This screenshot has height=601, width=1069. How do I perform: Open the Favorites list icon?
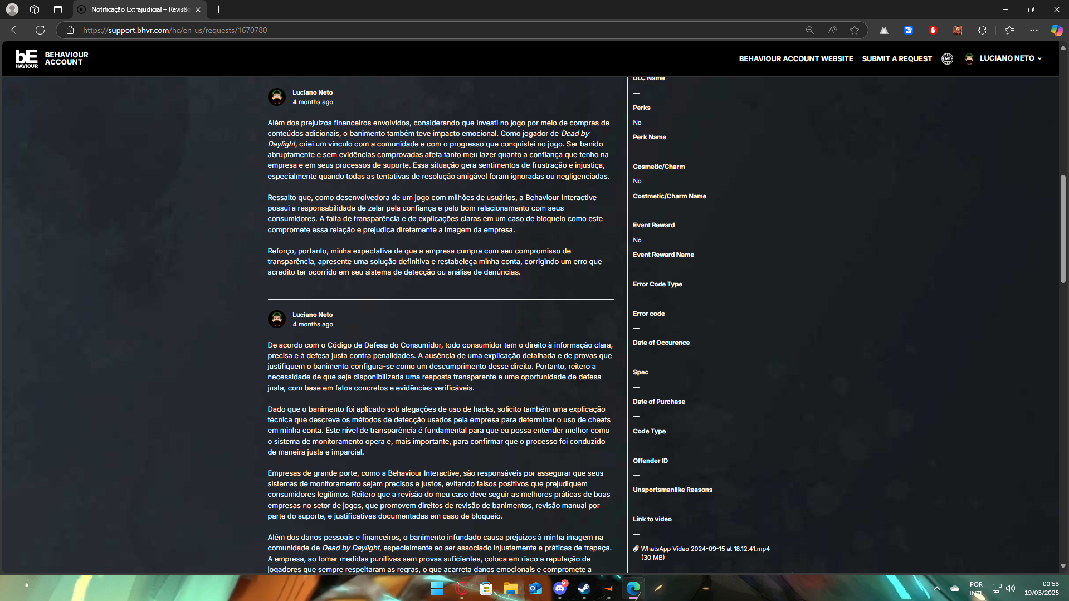pyautogui.click(x=1009, y=30)
